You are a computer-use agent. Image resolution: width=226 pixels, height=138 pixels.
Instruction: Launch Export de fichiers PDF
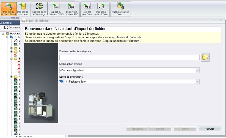[x=71, y=9]
